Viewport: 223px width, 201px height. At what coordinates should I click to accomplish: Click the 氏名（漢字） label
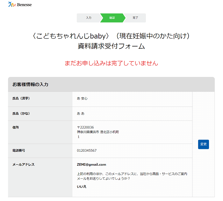[21, 98]
